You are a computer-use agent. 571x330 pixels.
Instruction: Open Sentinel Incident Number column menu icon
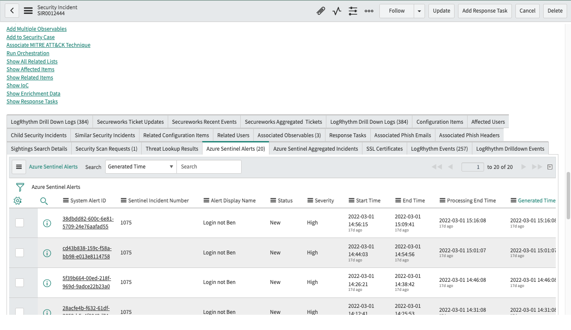124,201
